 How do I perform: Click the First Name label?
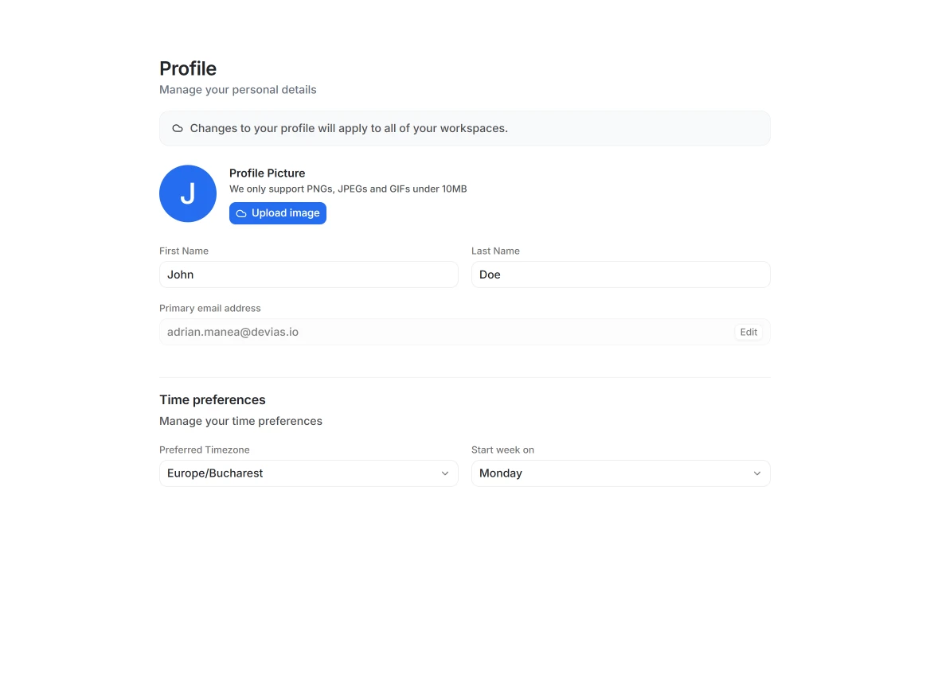[x=184, y=251]
